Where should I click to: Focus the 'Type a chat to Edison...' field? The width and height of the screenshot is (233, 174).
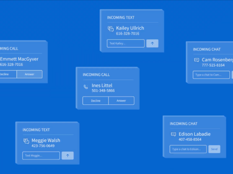pos(188,149)
